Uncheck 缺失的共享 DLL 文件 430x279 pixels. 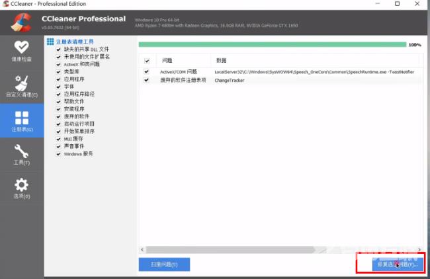pos(58,50)
